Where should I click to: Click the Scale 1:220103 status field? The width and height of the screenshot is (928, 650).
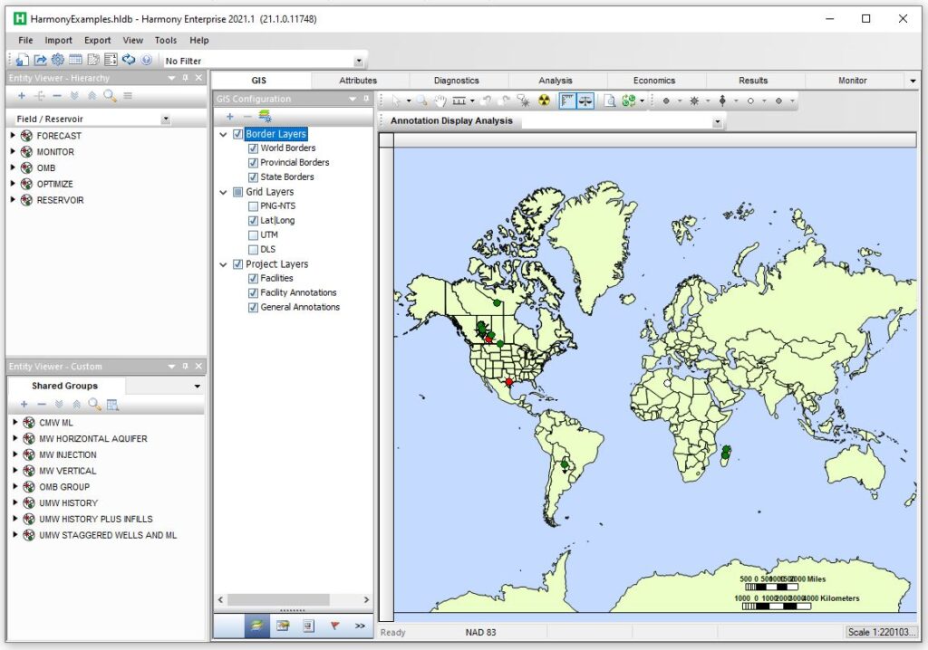pos(882,632)
